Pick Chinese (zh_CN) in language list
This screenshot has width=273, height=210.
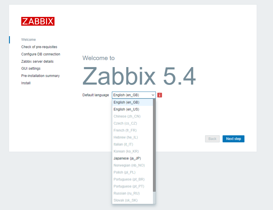point(127,116)
